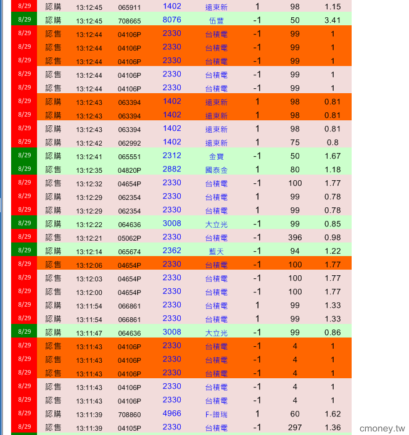Click 遠東新 in the 062992 row
This screenshot has height=435, width=409.
pyautogui.click(x=217, y=143)
